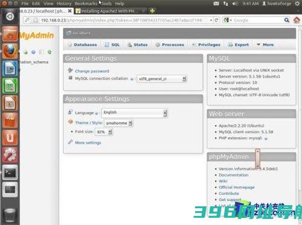Open the History menu
This screenshot has height=225, width=302.
[x=64, y=4]
